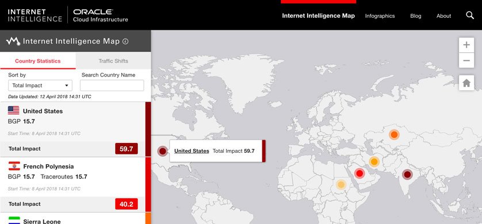This screenshot has height=224, width=482.
Task: Click the light orange marker over Sudan
Action: [341, 185]
